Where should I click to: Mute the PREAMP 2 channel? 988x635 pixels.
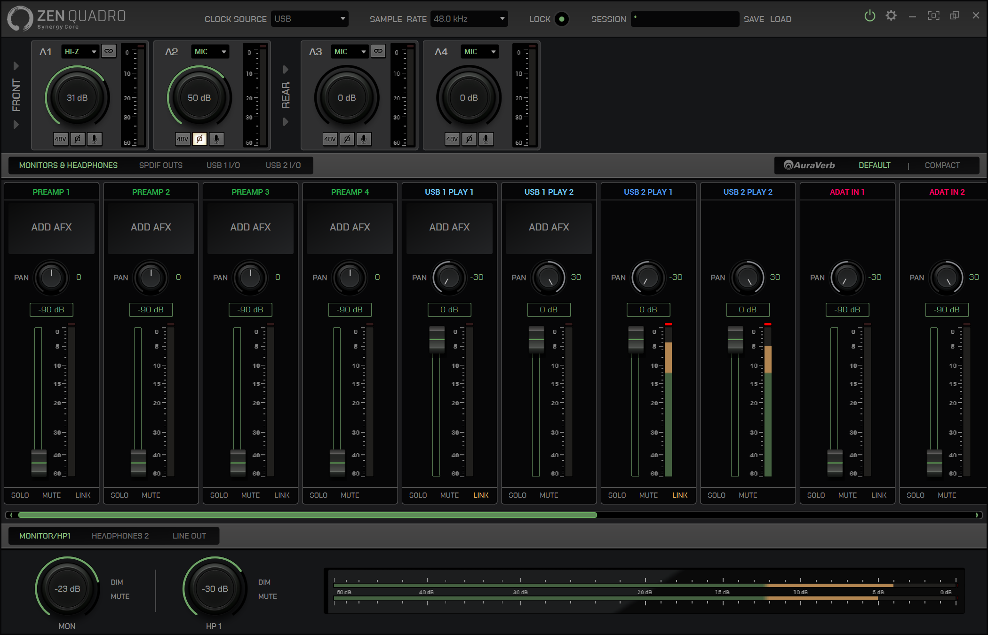tap(151, 495)
